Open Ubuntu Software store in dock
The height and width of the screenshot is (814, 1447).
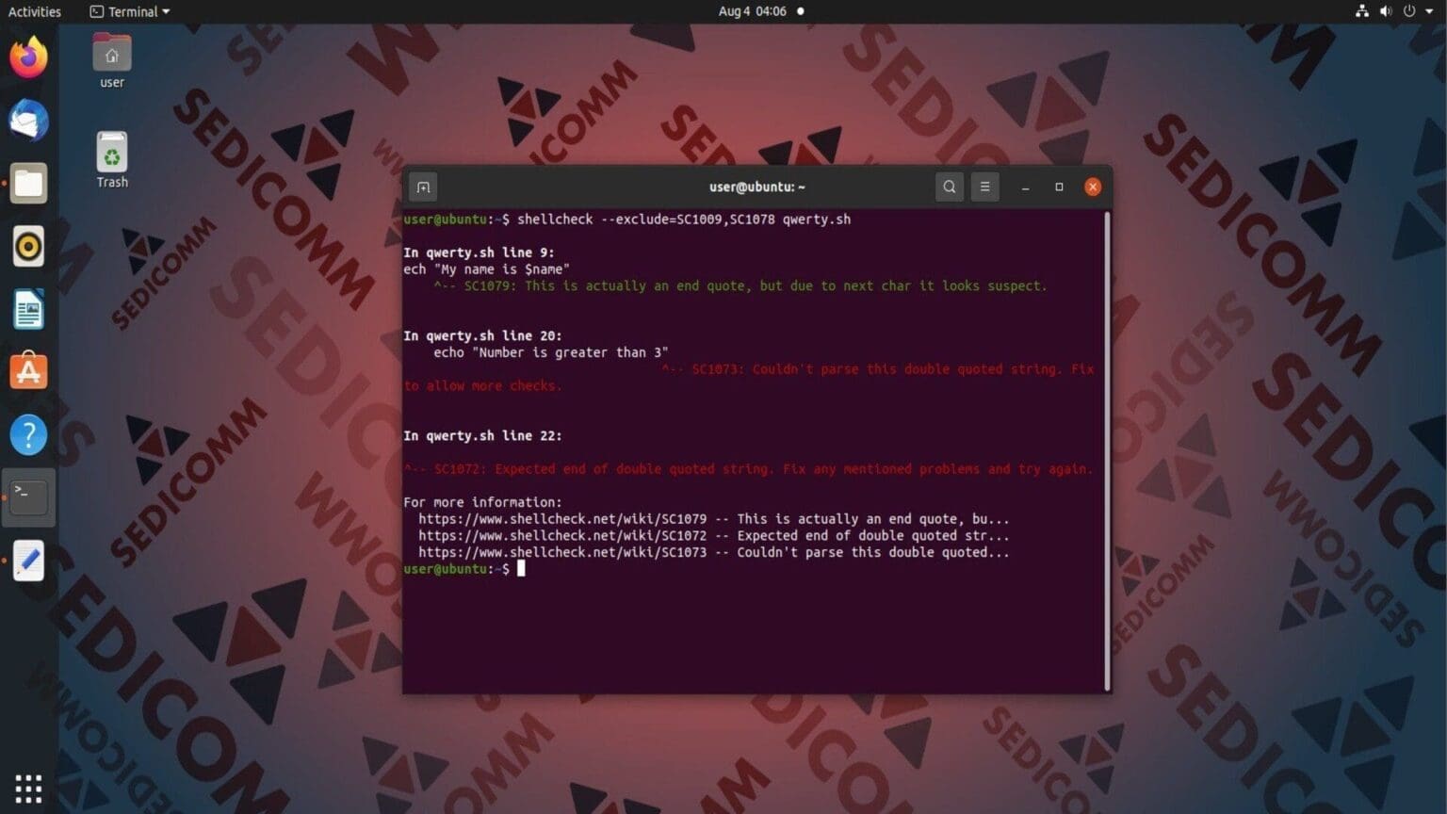click(28, 371)
